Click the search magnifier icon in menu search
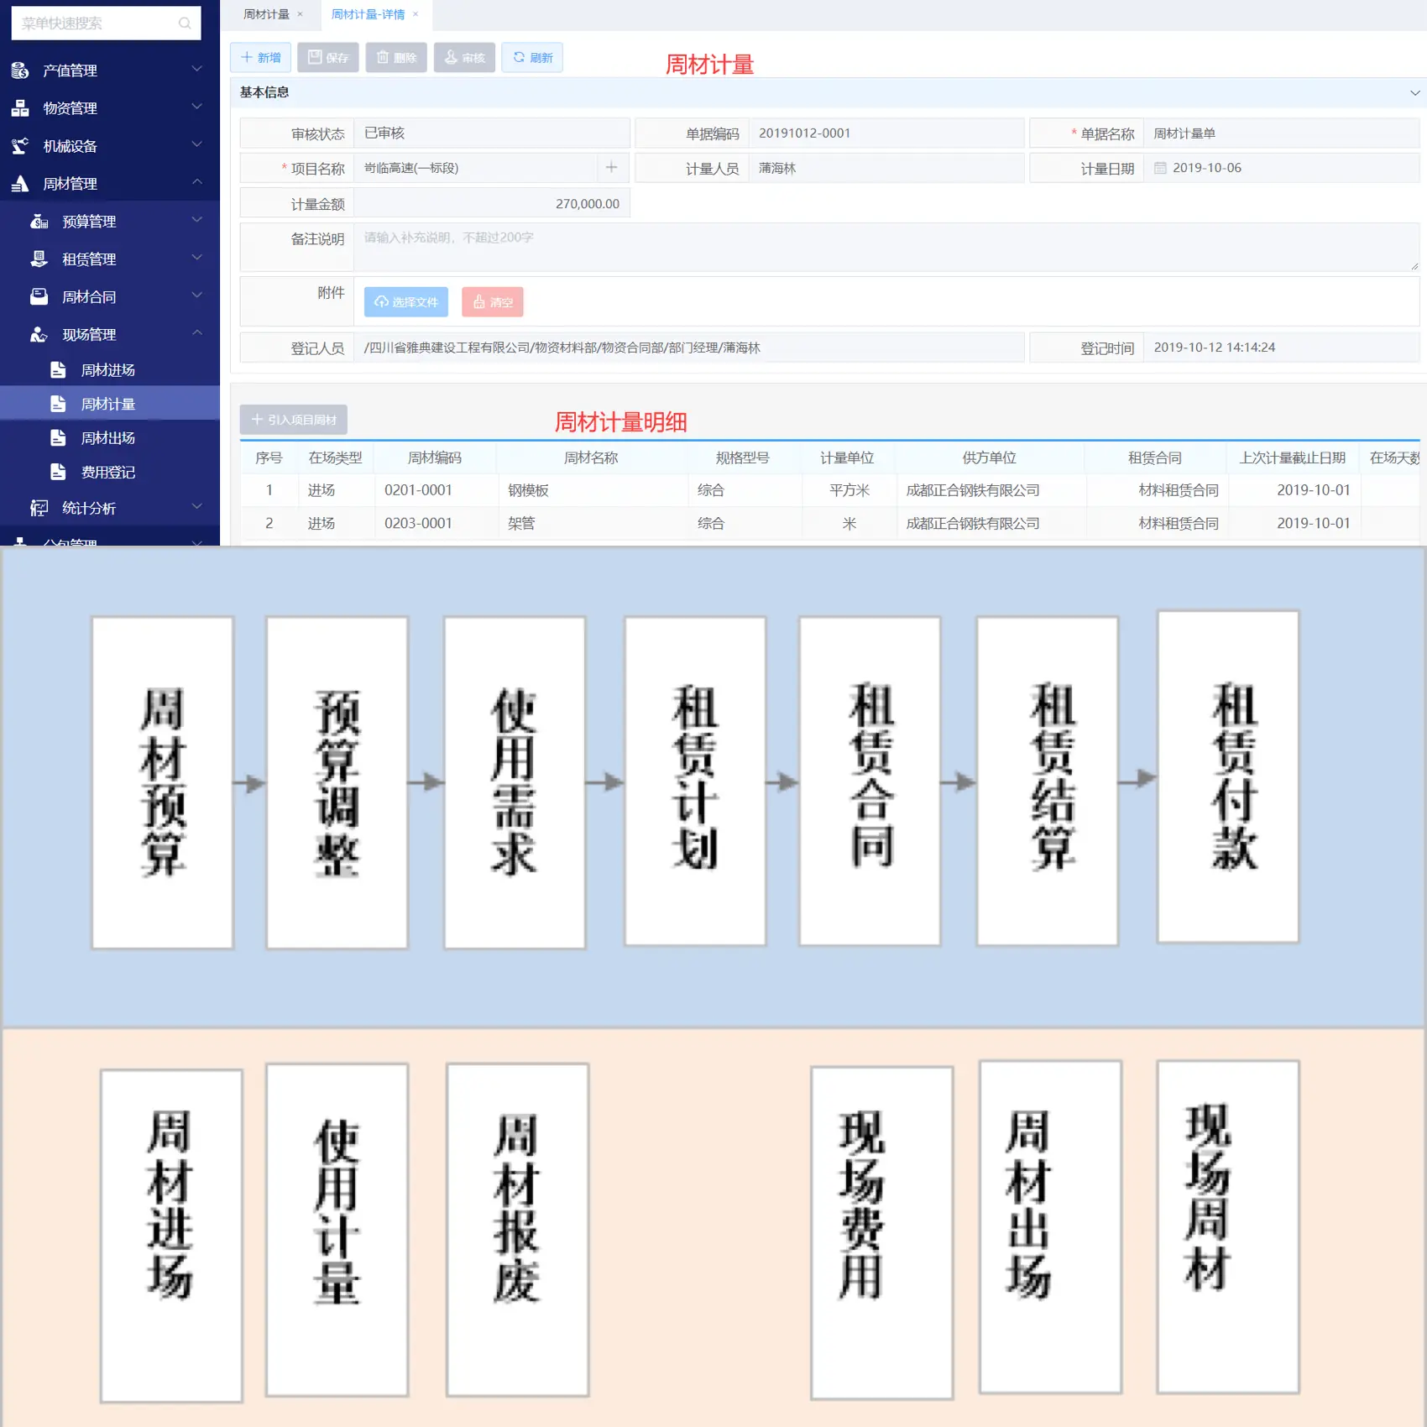The image size is (1427, 1427). (185, 24)
